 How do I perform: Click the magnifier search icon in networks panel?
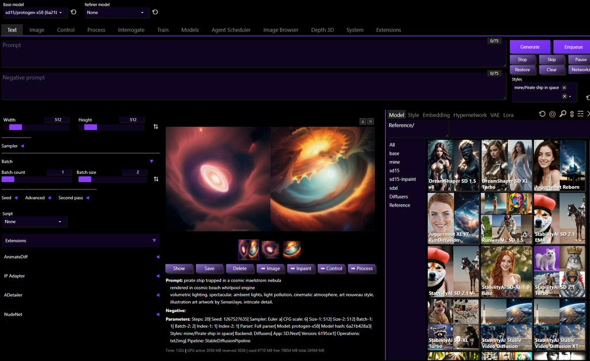click(562, 114)
